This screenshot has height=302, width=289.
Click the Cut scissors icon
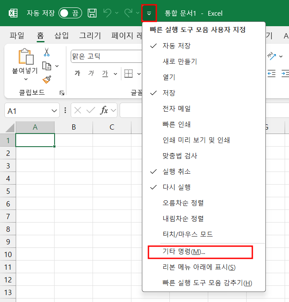coord(47,52)
